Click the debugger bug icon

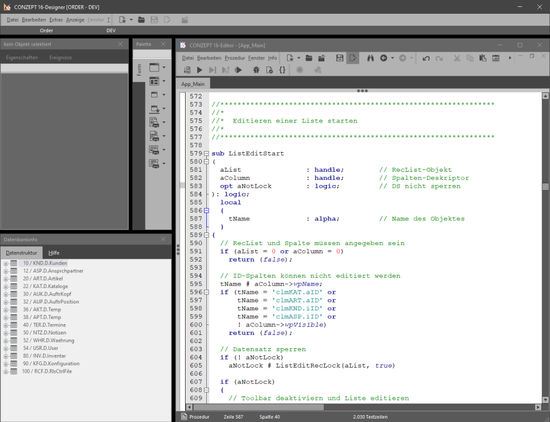point(256,70)
